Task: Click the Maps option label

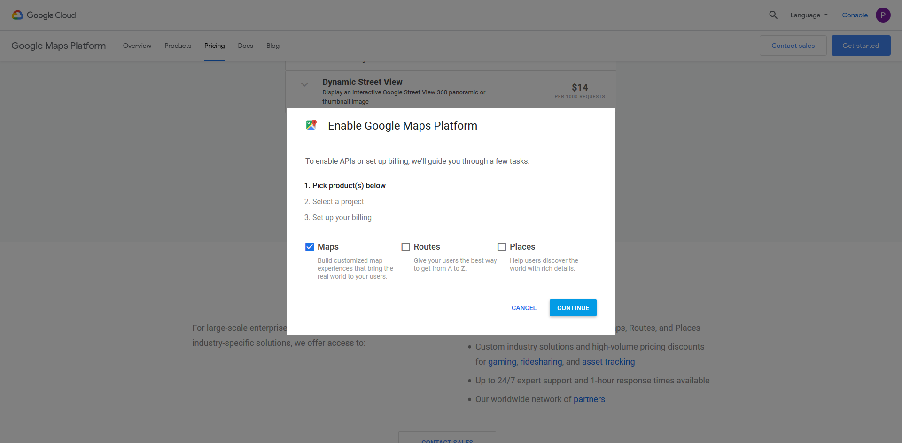Action: 328,247
